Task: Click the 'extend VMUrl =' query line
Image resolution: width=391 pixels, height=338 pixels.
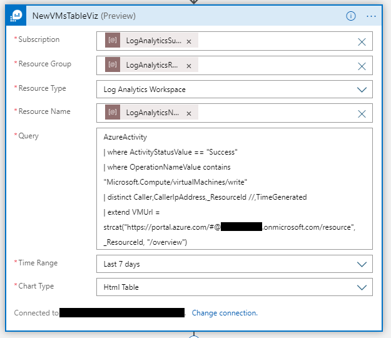Action: pos(131,212)
